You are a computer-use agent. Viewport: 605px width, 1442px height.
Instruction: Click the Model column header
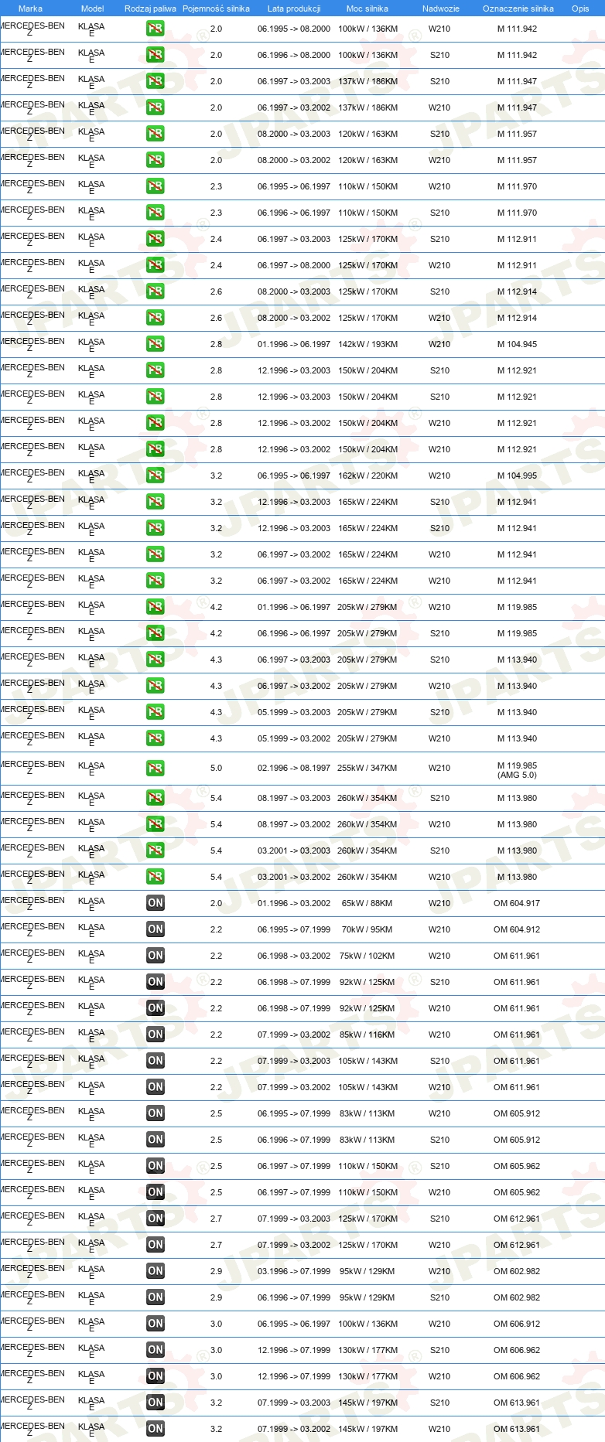pos(92,9)
